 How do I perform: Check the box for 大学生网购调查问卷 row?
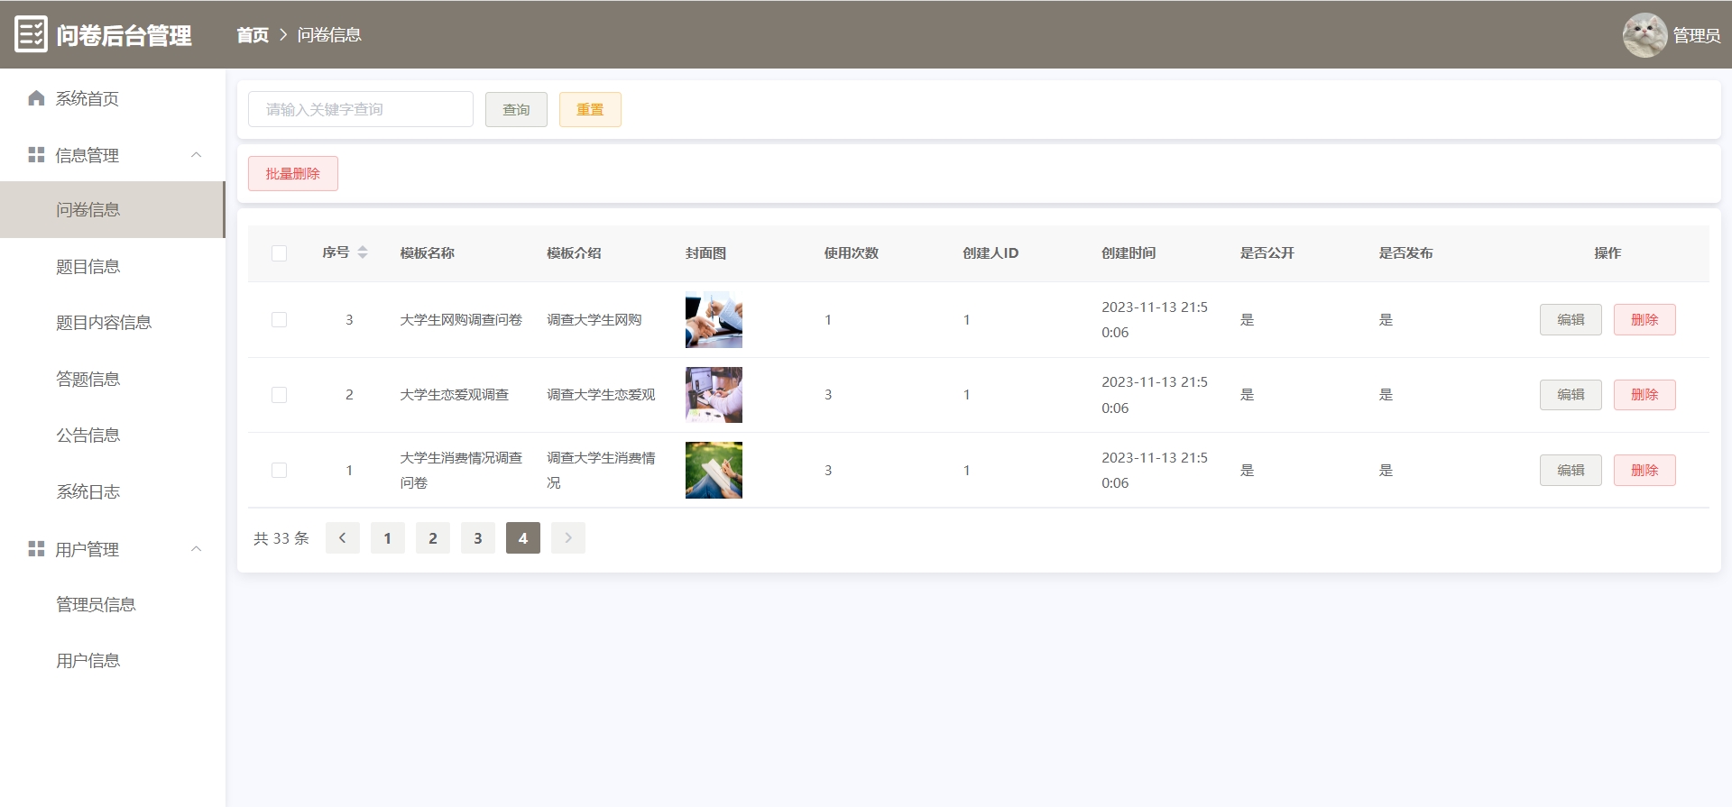[x=279, y=320]
